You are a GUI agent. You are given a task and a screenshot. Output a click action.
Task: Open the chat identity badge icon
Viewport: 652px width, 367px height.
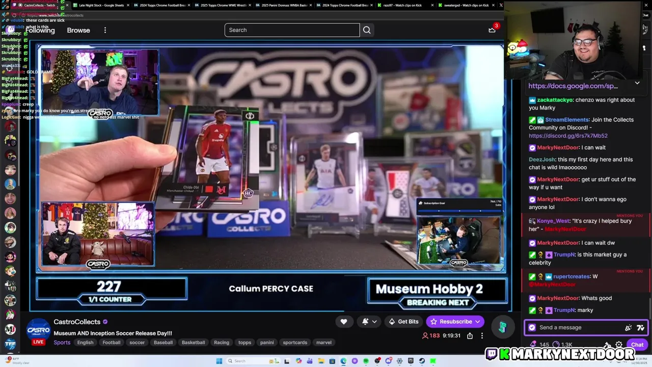(x=532, y=328)
